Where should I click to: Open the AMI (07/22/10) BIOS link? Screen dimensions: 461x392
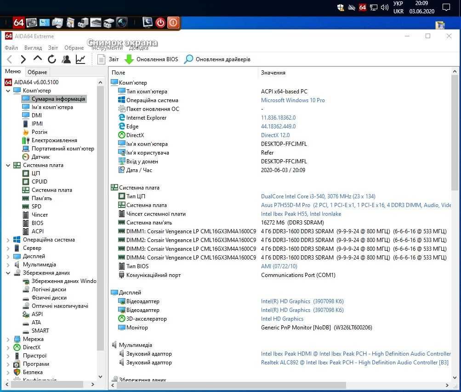click(279, 266)
